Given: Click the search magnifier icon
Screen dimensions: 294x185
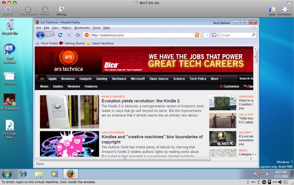Looking at the screenshot, I should coord(253,35).
